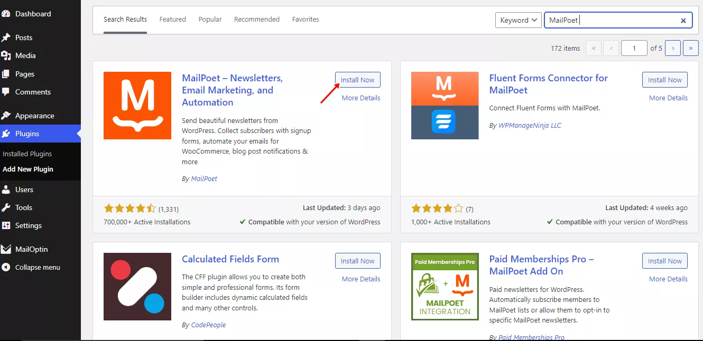This screenshot has width=703, height=341.
Task: Clear the MailPoet search text
Action: click(x=683, y=21)
